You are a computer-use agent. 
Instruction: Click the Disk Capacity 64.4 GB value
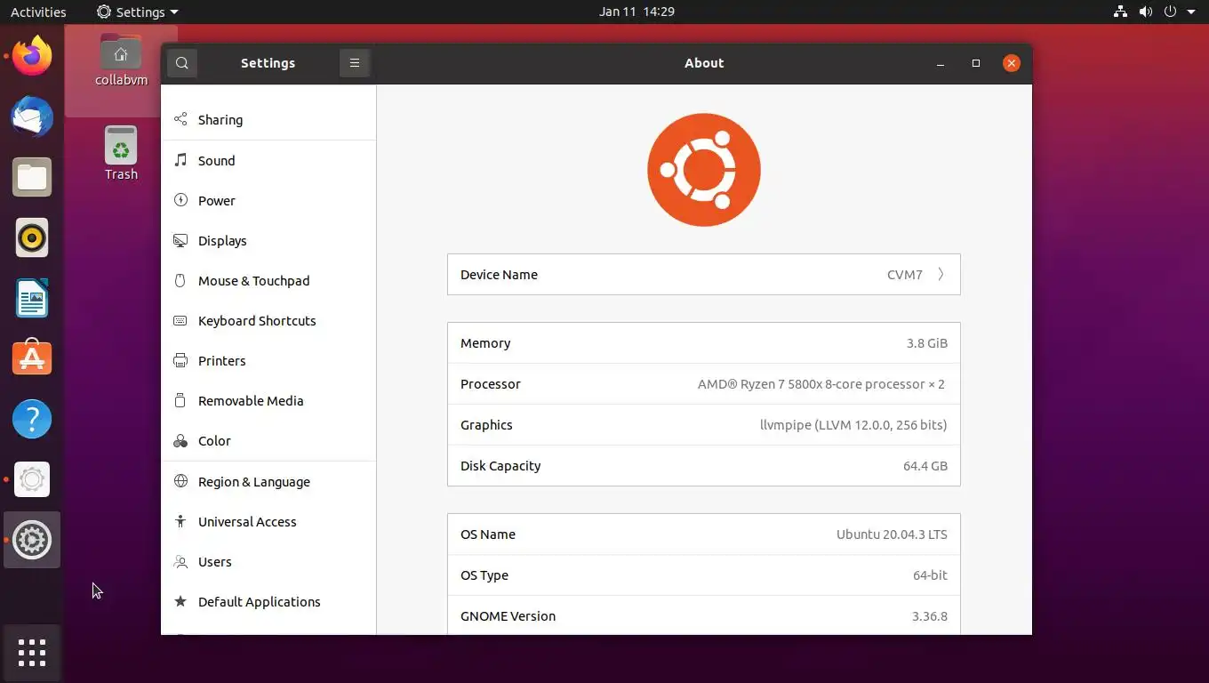tap(925, 466)
